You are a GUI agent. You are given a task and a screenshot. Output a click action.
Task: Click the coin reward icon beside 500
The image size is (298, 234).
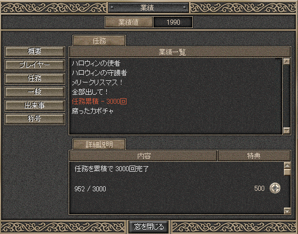click(x=275, y=188)
